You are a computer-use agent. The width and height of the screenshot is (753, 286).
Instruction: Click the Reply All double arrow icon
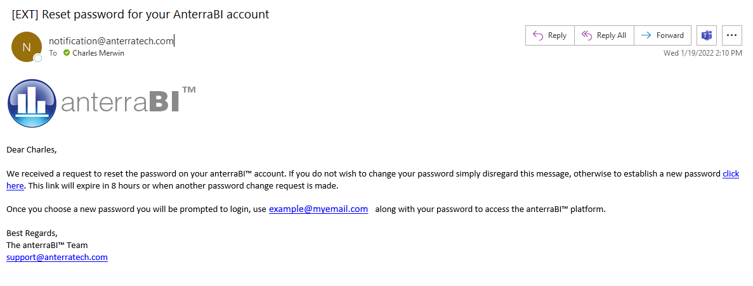pos(587,35)
